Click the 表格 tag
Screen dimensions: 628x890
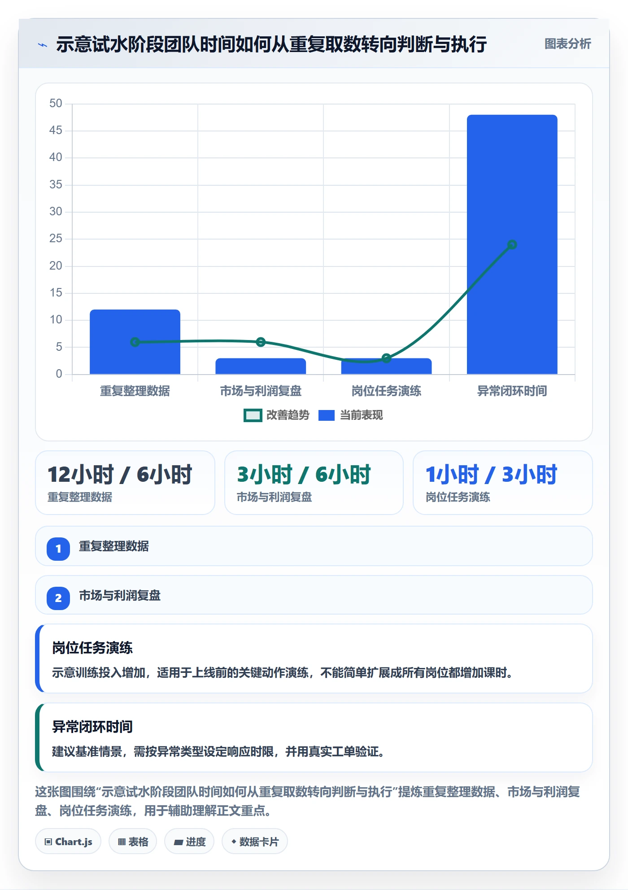[x=133, y=842]
